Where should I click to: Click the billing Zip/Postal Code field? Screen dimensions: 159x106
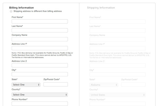(x=56, y=85)
